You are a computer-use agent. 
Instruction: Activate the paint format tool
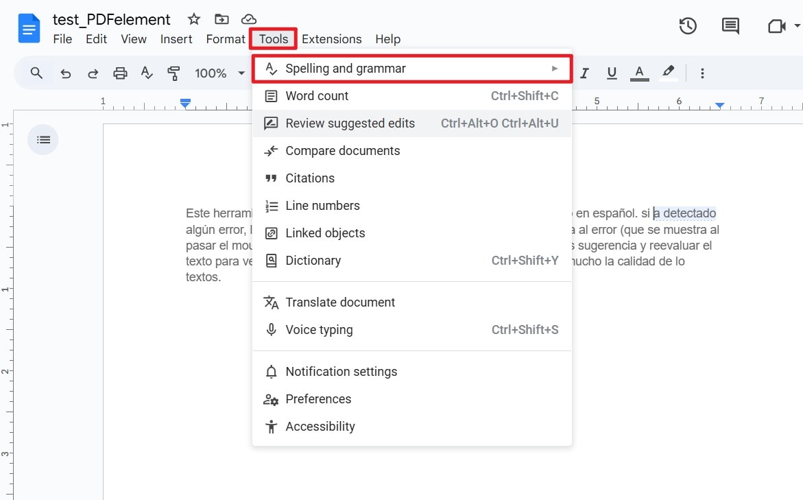click(x=173, y=73)
